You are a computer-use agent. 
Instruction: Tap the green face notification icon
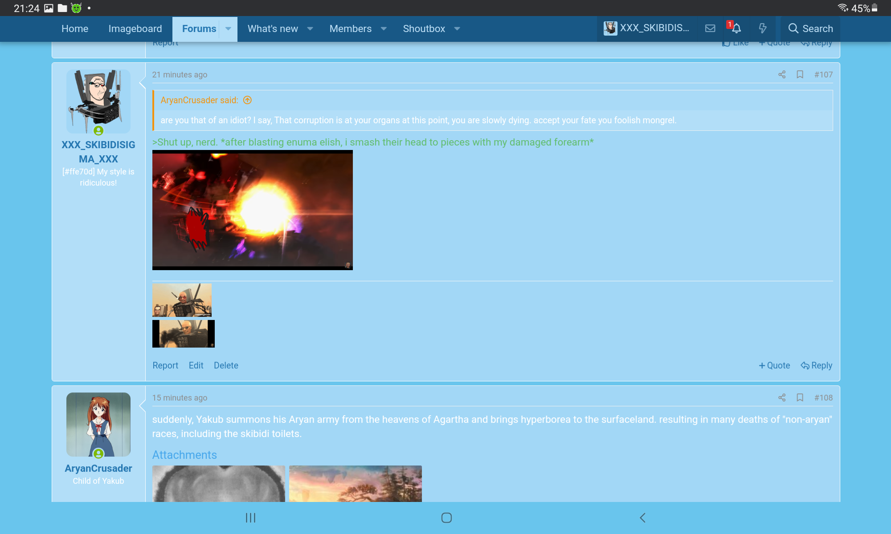(77, 8)
